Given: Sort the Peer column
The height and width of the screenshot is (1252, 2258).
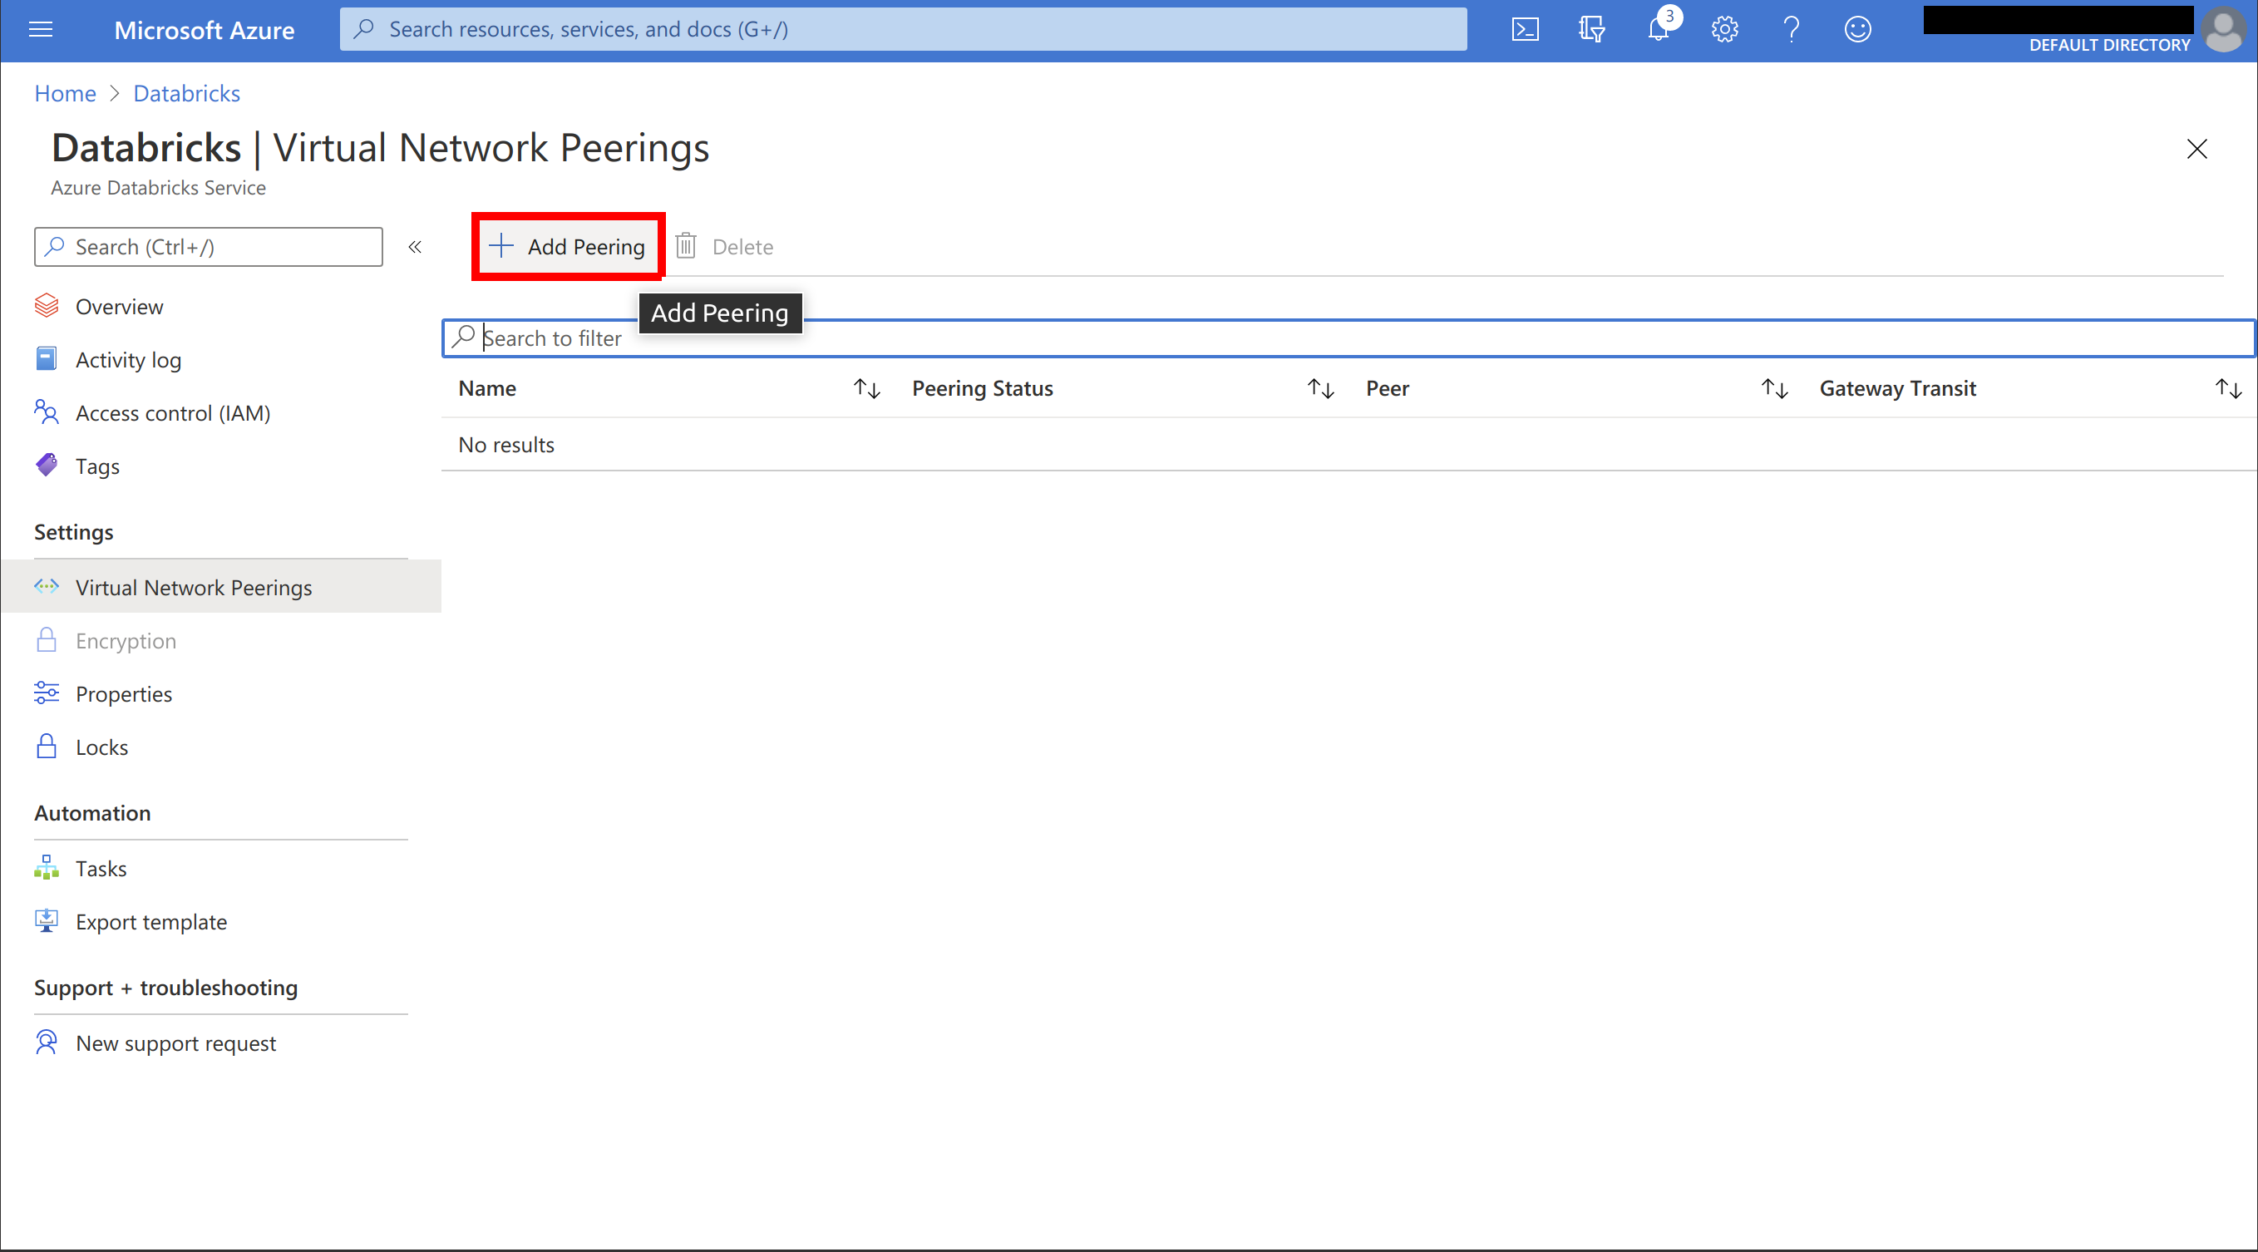Looking at the screenshot, I should point(1775,387).
